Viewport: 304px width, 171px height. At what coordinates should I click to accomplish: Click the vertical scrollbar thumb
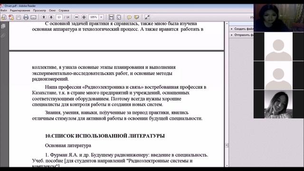pyautogui.click(x=227, y=145)
